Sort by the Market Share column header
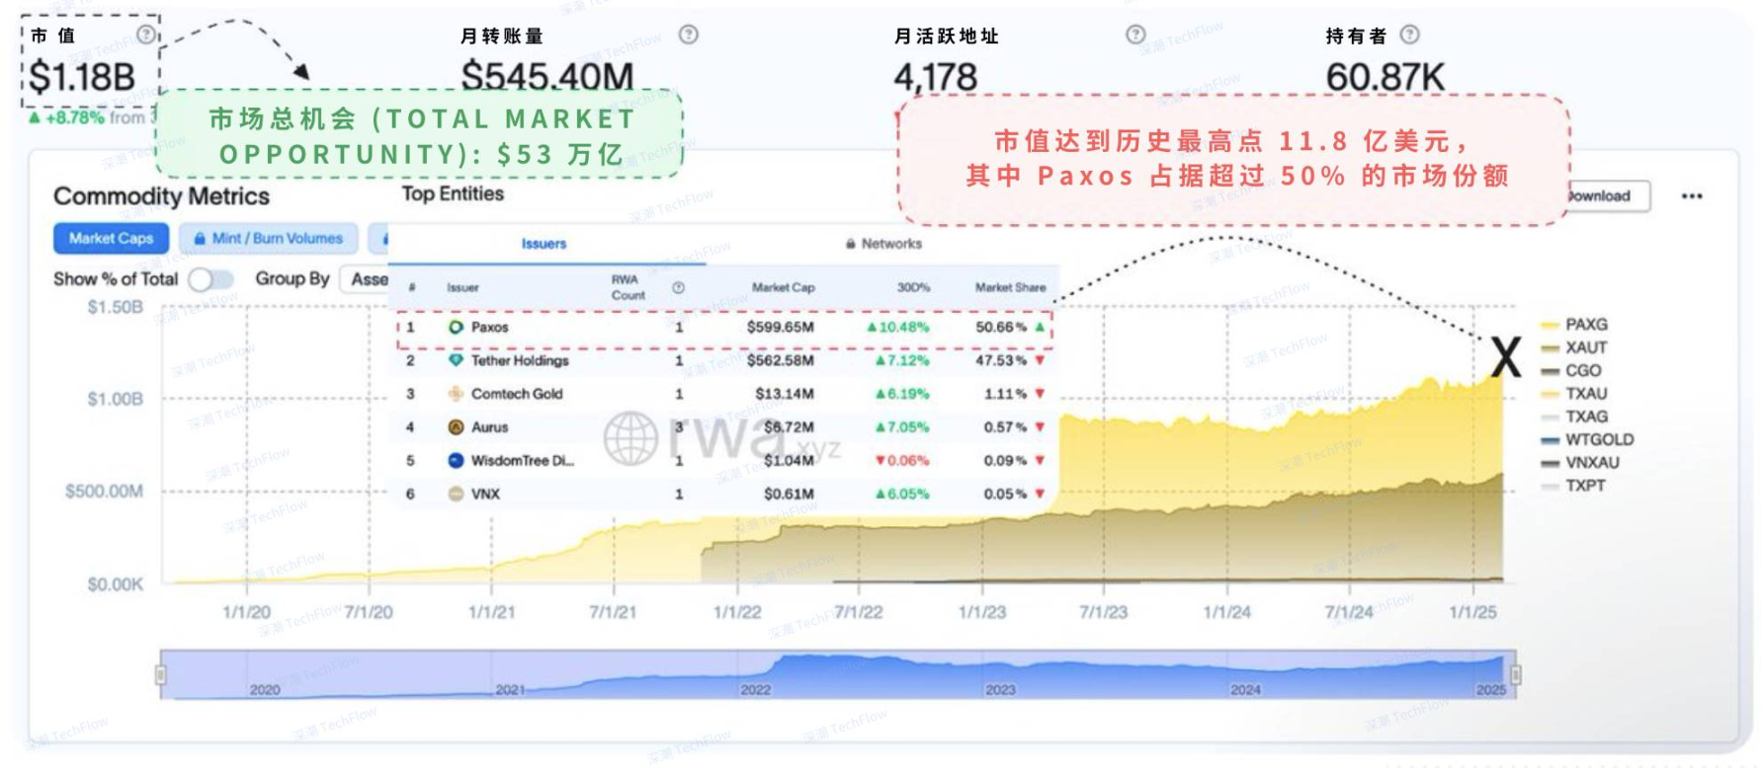This screenshot has height=768, width=1761. coord(1010,287)
